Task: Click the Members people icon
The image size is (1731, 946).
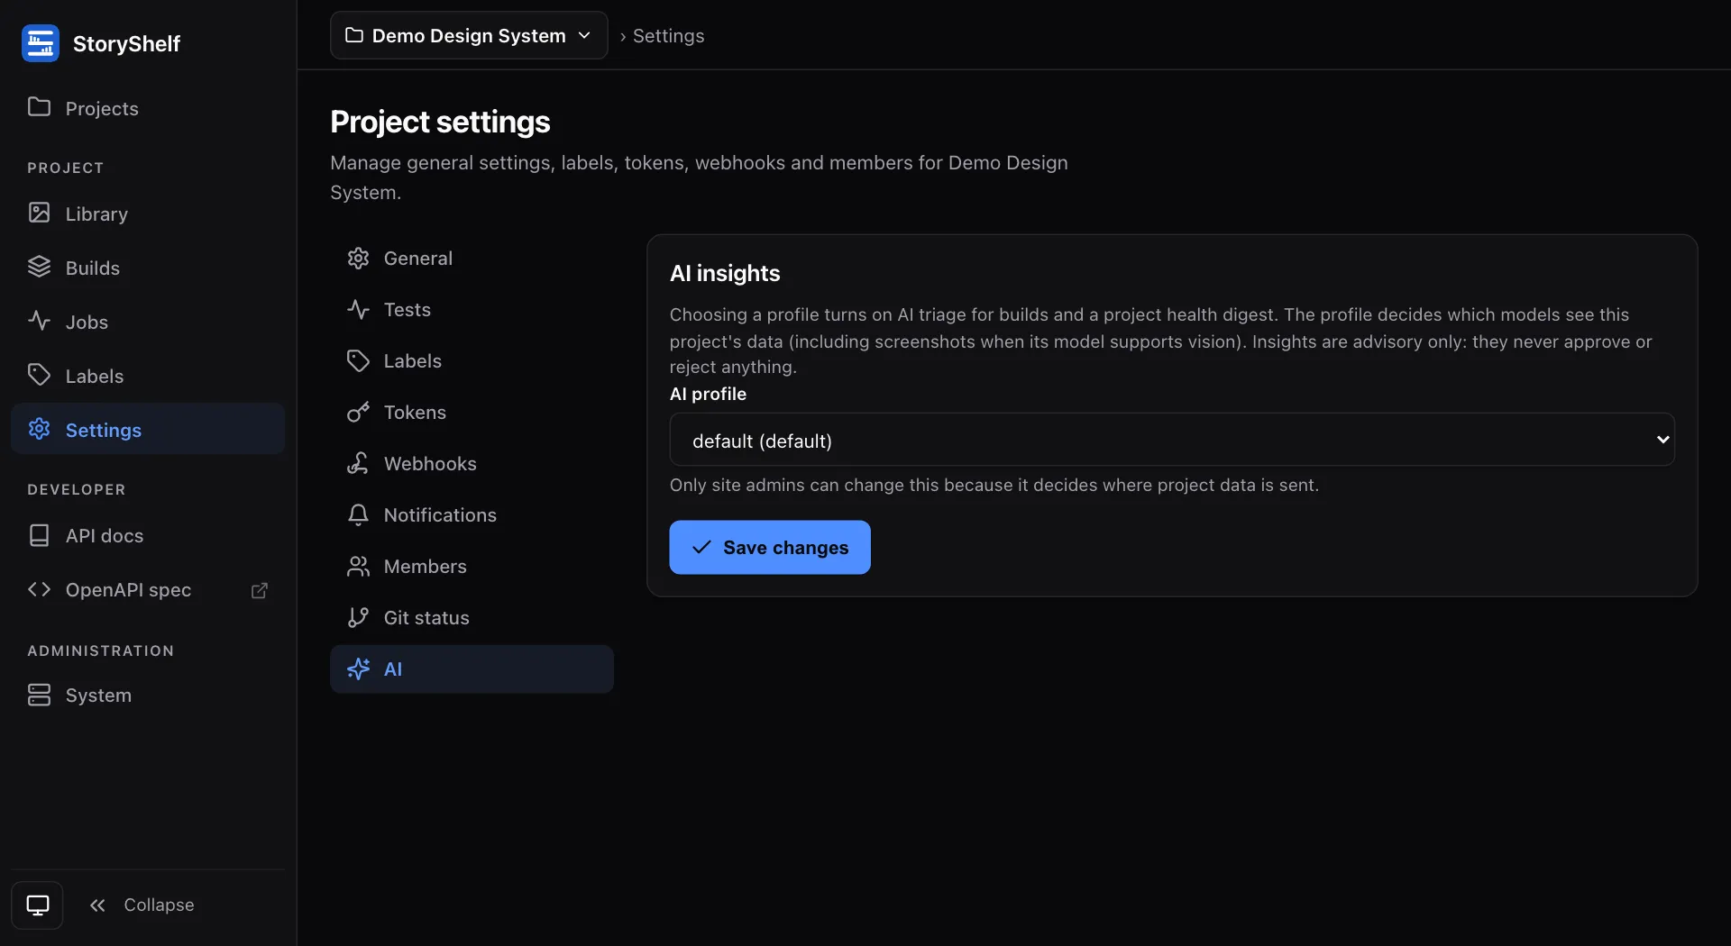Action: pos(358,566)
